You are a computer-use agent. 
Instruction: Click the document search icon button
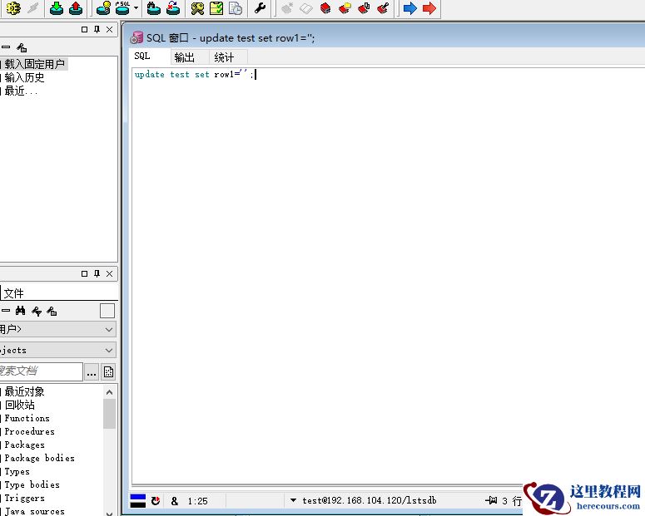[x=108, y=372]
